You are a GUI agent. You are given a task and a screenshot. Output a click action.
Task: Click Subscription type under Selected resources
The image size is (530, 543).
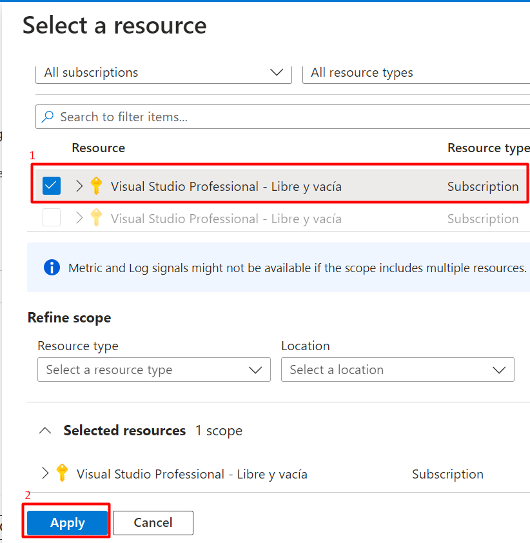point(447,474)
